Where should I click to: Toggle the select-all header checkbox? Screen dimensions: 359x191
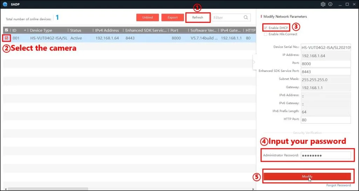pos(6,30)
